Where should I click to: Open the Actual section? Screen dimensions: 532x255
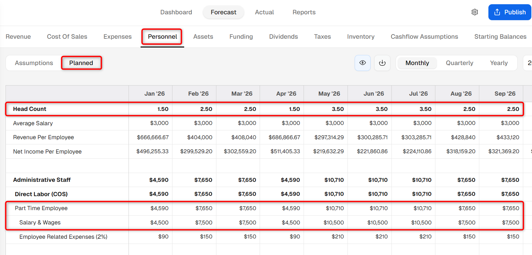[x=264, y=12]
